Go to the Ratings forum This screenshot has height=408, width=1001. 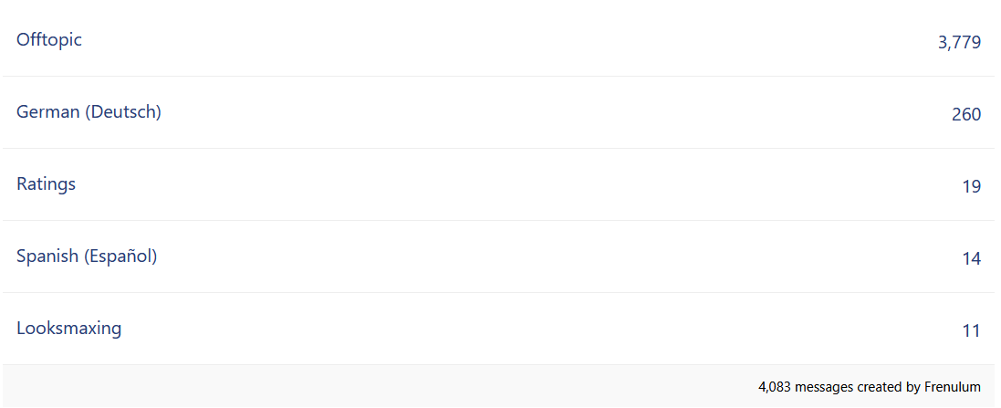46,183
